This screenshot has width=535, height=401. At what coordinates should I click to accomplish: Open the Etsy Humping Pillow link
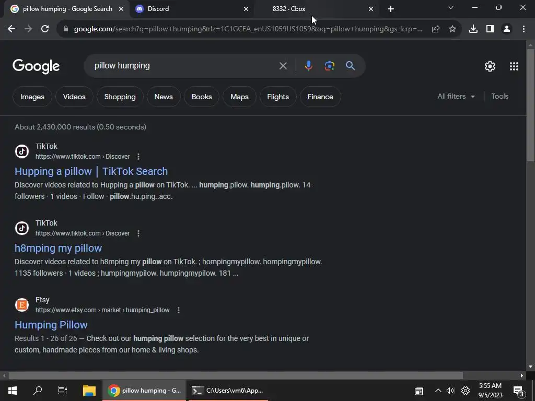tap(51, 325)
